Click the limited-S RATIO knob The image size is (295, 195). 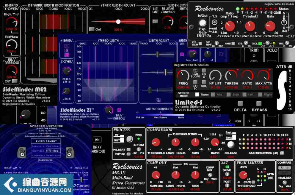pyautogui.click(x=247, y=75)
